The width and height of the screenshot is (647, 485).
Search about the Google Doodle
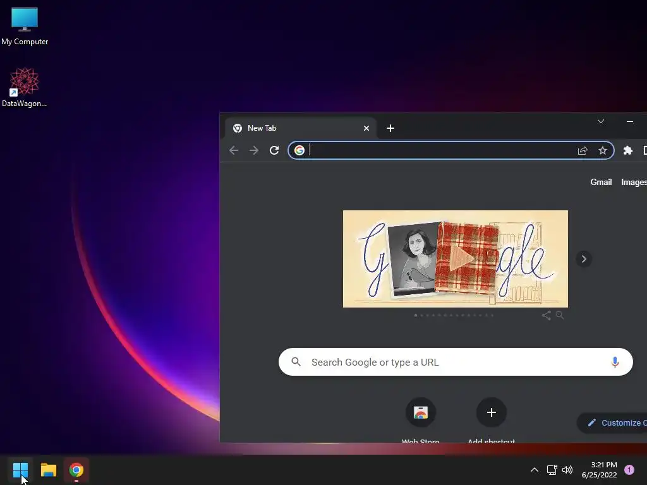click(560, 316)
